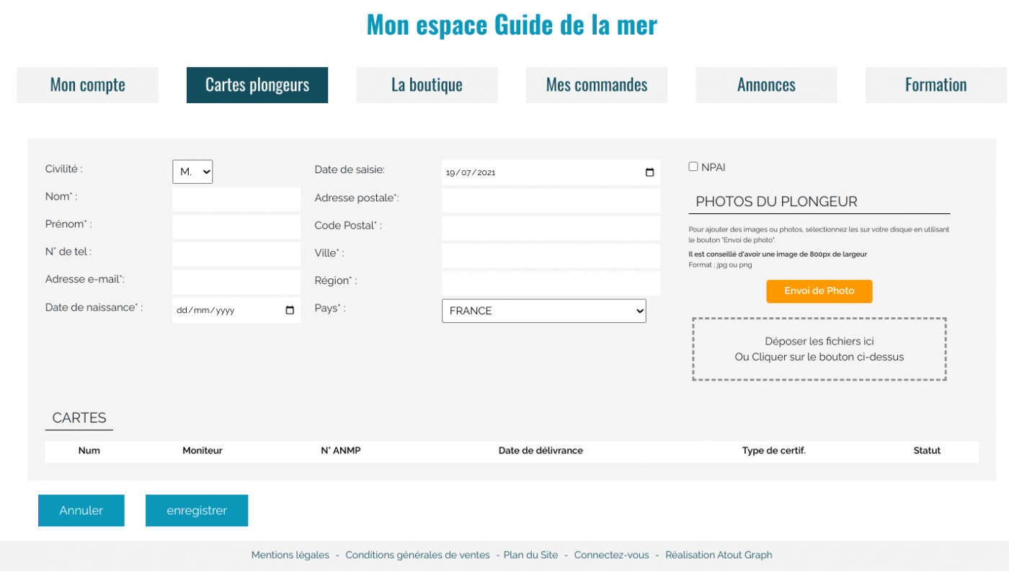Open calendar picker for Date de naissance
Viewport: 1009px width, 571px height.
pos(290,310)
